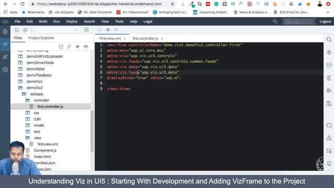Select Component.js in the file tree
The image size is (334, 188).
pos(45,150)
